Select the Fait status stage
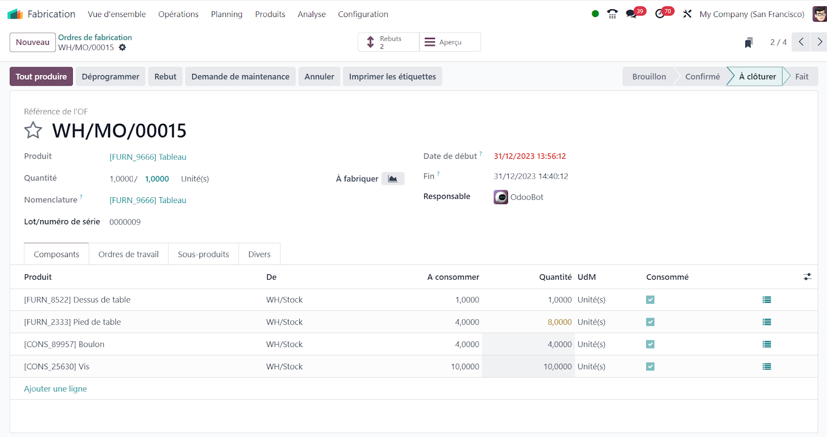The width and height of the screenshot is (827, 437). click(801, 76)
